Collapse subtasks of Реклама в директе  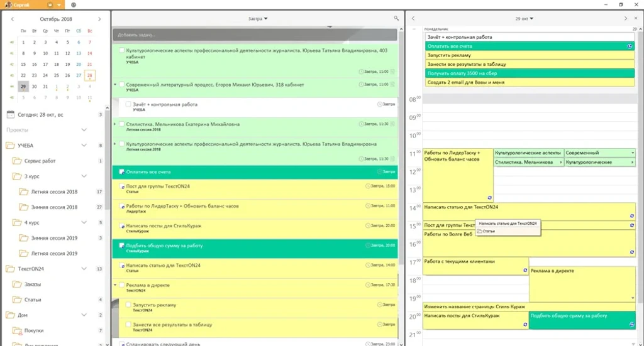(115, 285)
